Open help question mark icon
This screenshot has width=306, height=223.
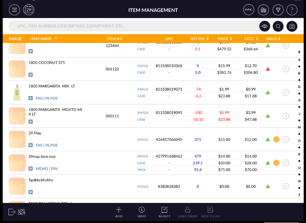tap(292, 10)
